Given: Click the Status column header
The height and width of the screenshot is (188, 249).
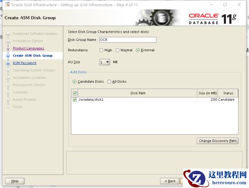Looking at the screenshot, I should point(228,93).
